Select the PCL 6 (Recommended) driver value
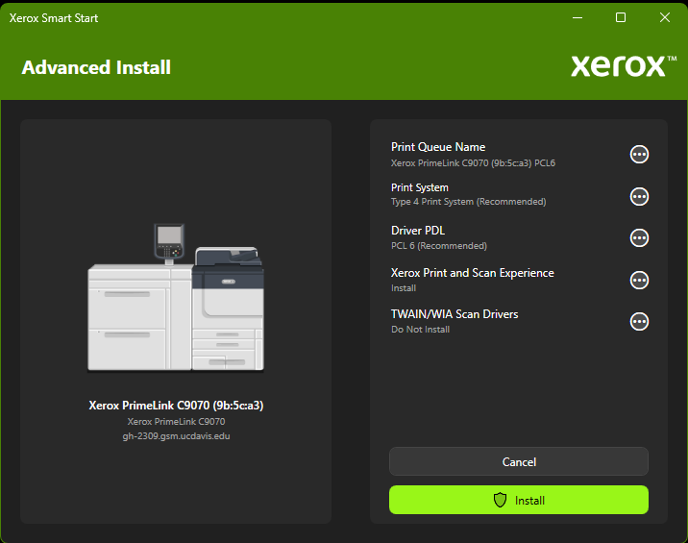The width and height of the screenshot is (688, 543). [438, 246]
